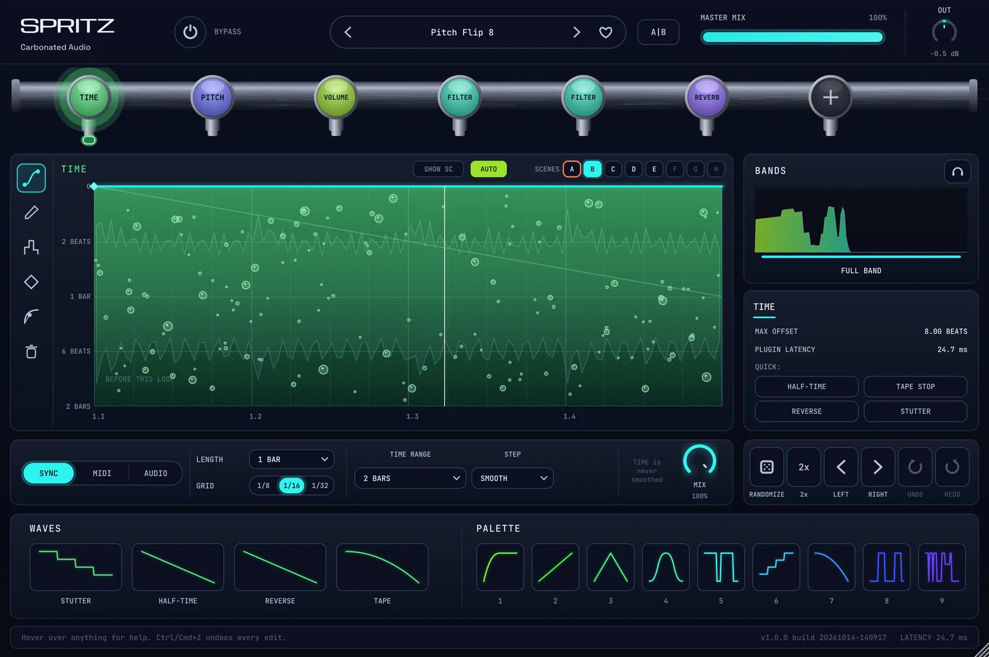Select the diamond node tool
The height and width of the screenshot is (657, 989).
pyautogui.click(x=32, y=282)
